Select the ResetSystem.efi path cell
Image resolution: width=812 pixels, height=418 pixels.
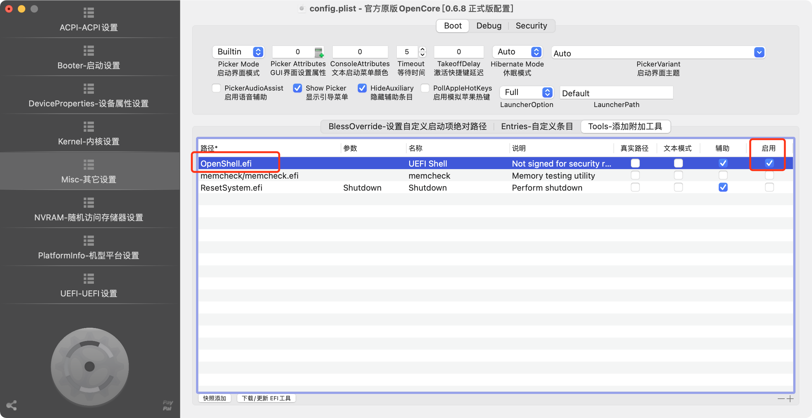coord(270,187)
